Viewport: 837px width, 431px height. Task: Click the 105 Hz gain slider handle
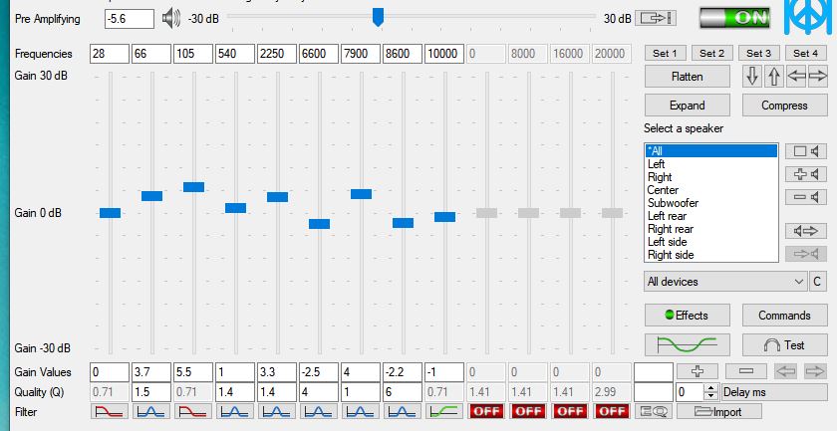[x=193, y=187]
